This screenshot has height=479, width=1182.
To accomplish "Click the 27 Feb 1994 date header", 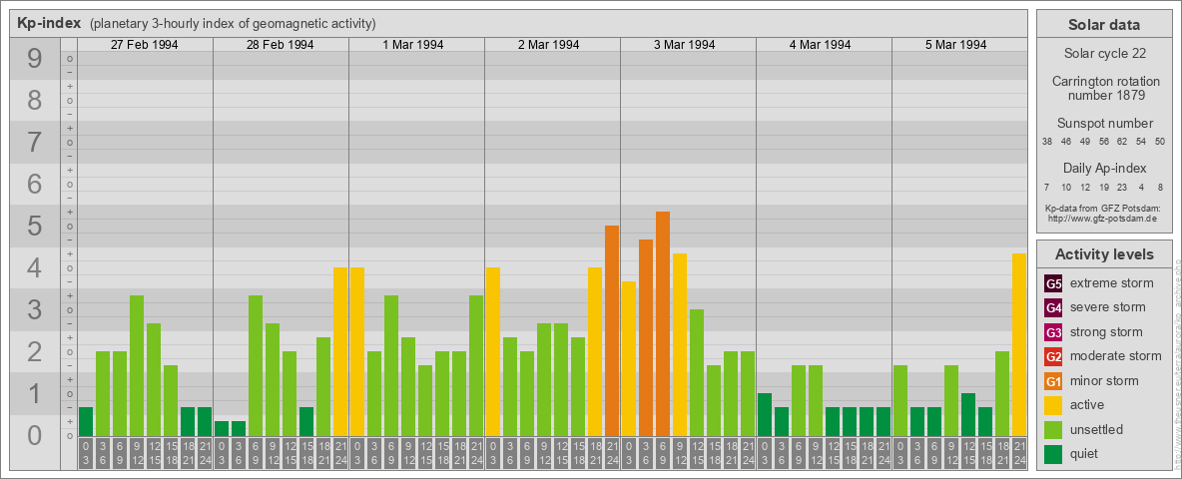I will pyautogui.click(x=145, y=45).
